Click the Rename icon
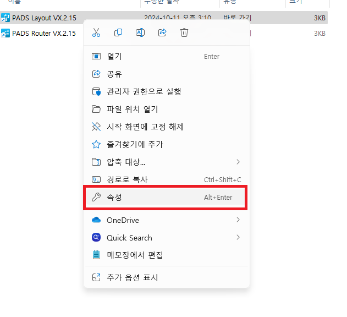This screenshot has width=347, height=317. tap(140, 32)
